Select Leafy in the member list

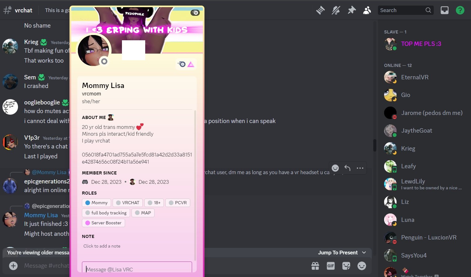click(424, 166)
